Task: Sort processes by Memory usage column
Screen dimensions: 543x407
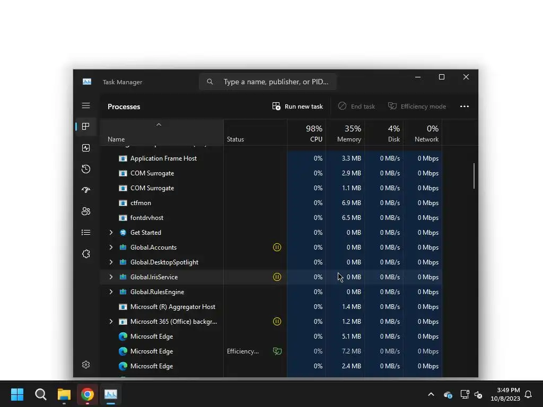Action: (x=345, y=133)
